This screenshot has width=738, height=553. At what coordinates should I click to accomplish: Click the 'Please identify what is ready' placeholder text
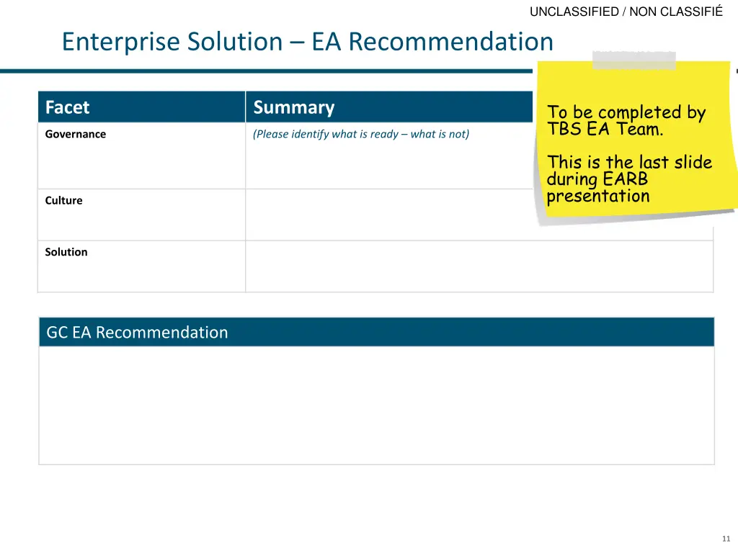tap(361, 134)
